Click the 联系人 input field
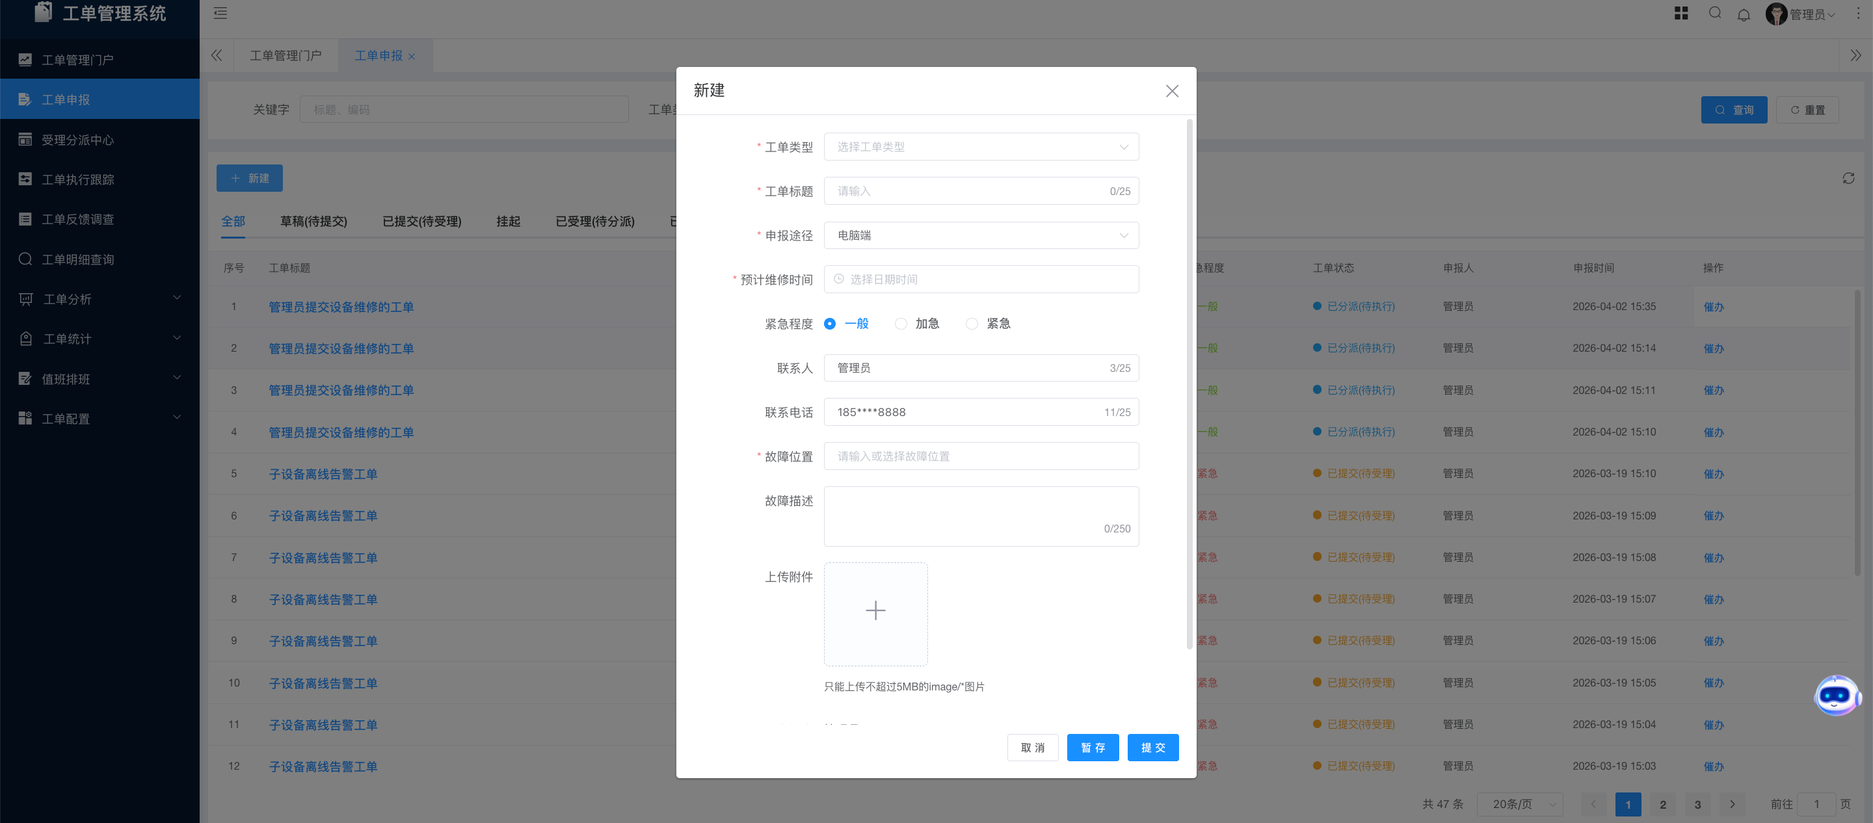This screenshot has height=823, width=1873. click(x=981, y=368)
